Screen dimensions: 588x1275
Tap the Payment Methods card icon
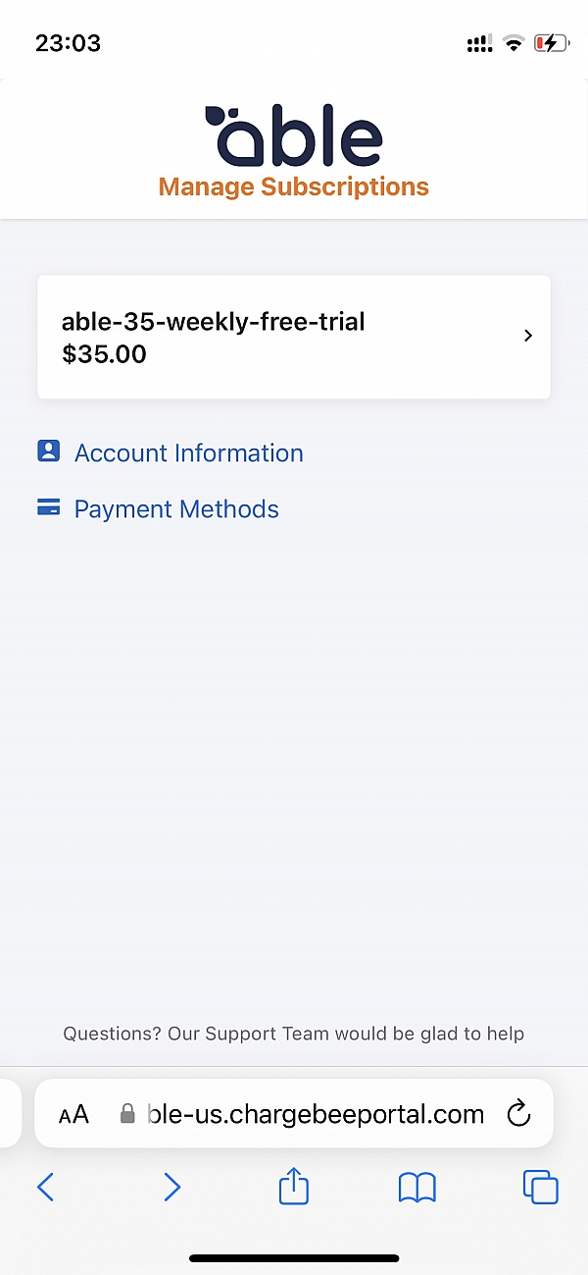49,507
